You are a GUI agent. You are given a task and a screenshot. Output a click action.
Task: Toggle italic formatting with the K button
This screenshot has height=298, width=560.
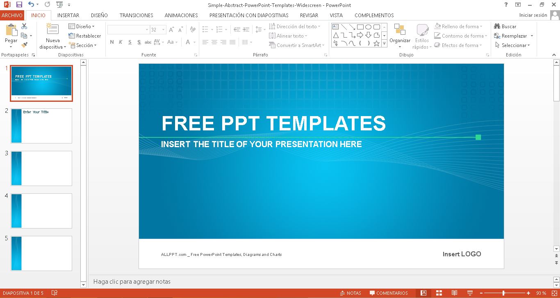pos(120,42)
